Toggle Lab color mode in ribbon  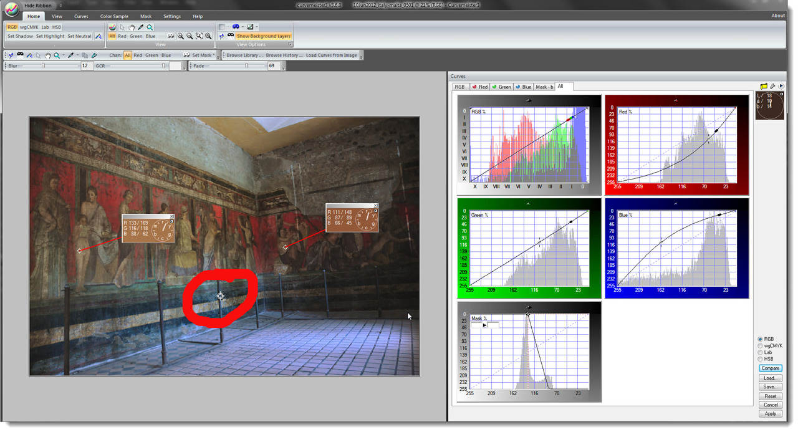(45, 27)
